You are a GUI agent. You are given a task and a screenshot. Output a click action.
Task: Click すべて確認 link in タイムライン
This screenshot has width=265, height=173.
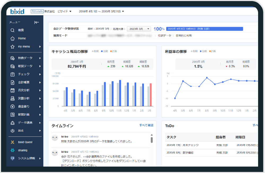pyautogui.click(x=146, y=125)
